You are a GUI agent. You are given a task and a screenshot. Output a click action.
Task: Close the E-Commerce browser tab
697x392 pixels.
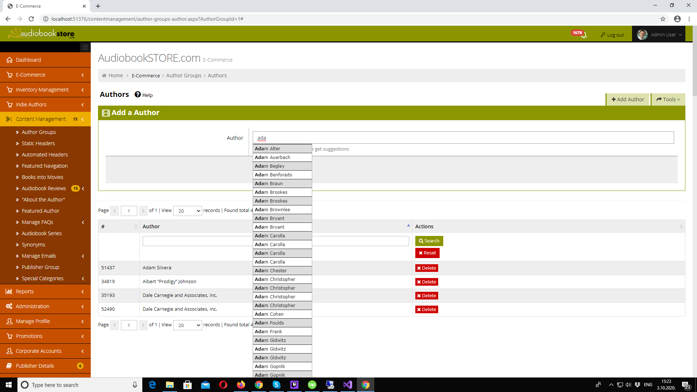tap(84, 6)
